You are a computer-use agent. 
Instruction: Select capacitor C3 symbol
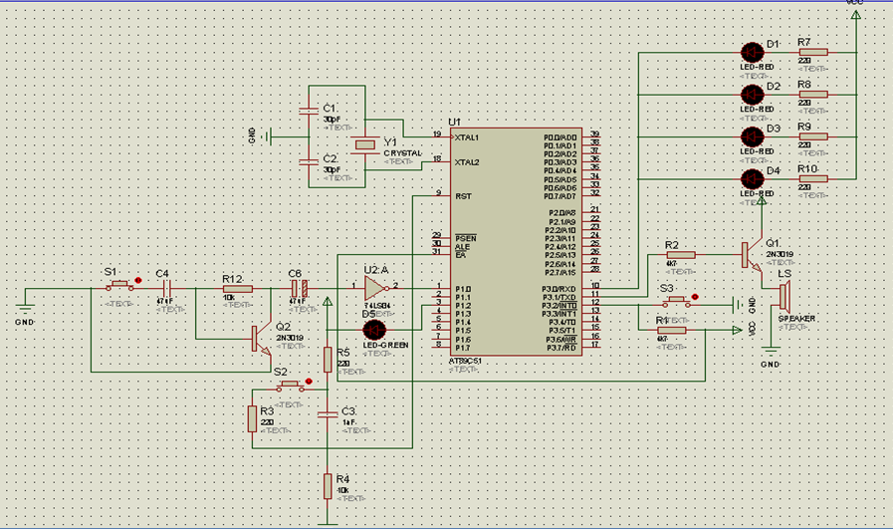coord(328,414)
